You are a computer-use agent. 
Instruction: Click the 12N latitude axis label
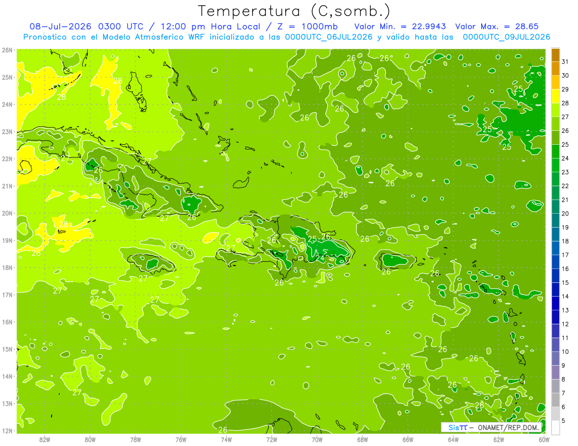point(7,431)
